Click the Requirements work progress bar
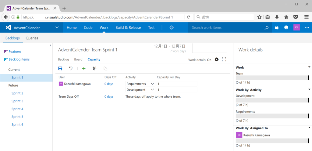 [272, 116]
